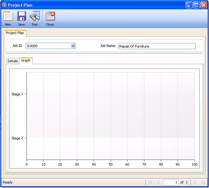The image size is (209, 188).
Task: Select the Project Plan tab
Action: [x=15, y=33]
